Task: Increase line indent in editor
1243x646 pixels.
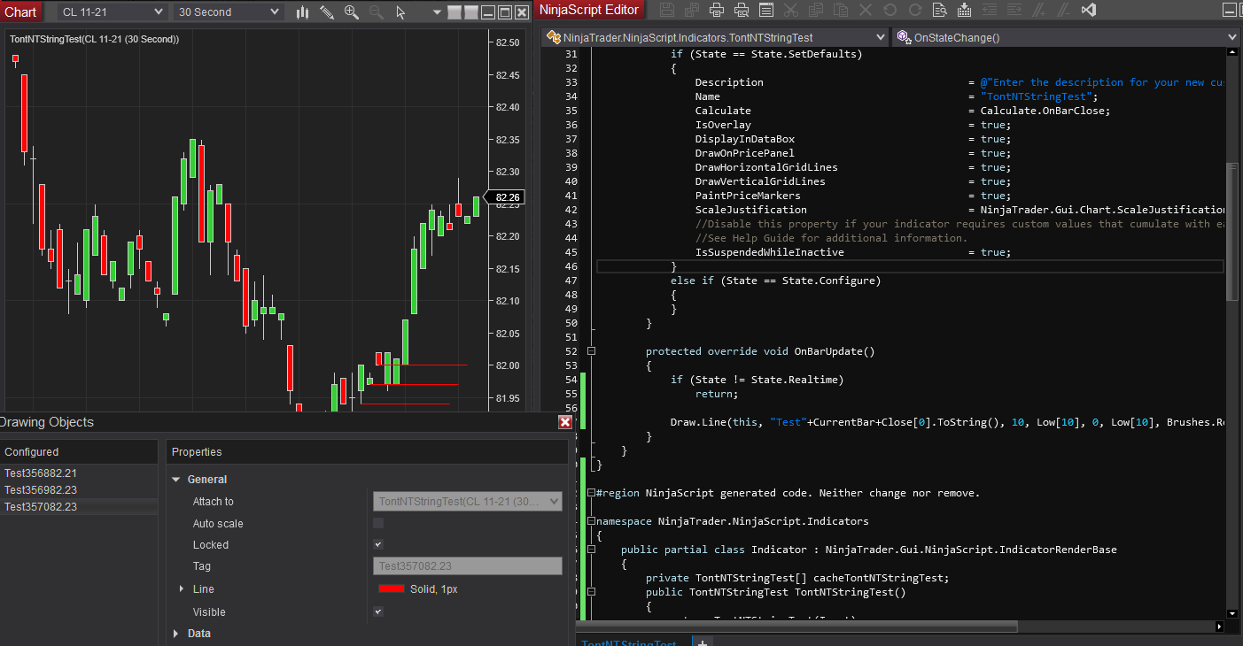Action: coord(1014,10)
